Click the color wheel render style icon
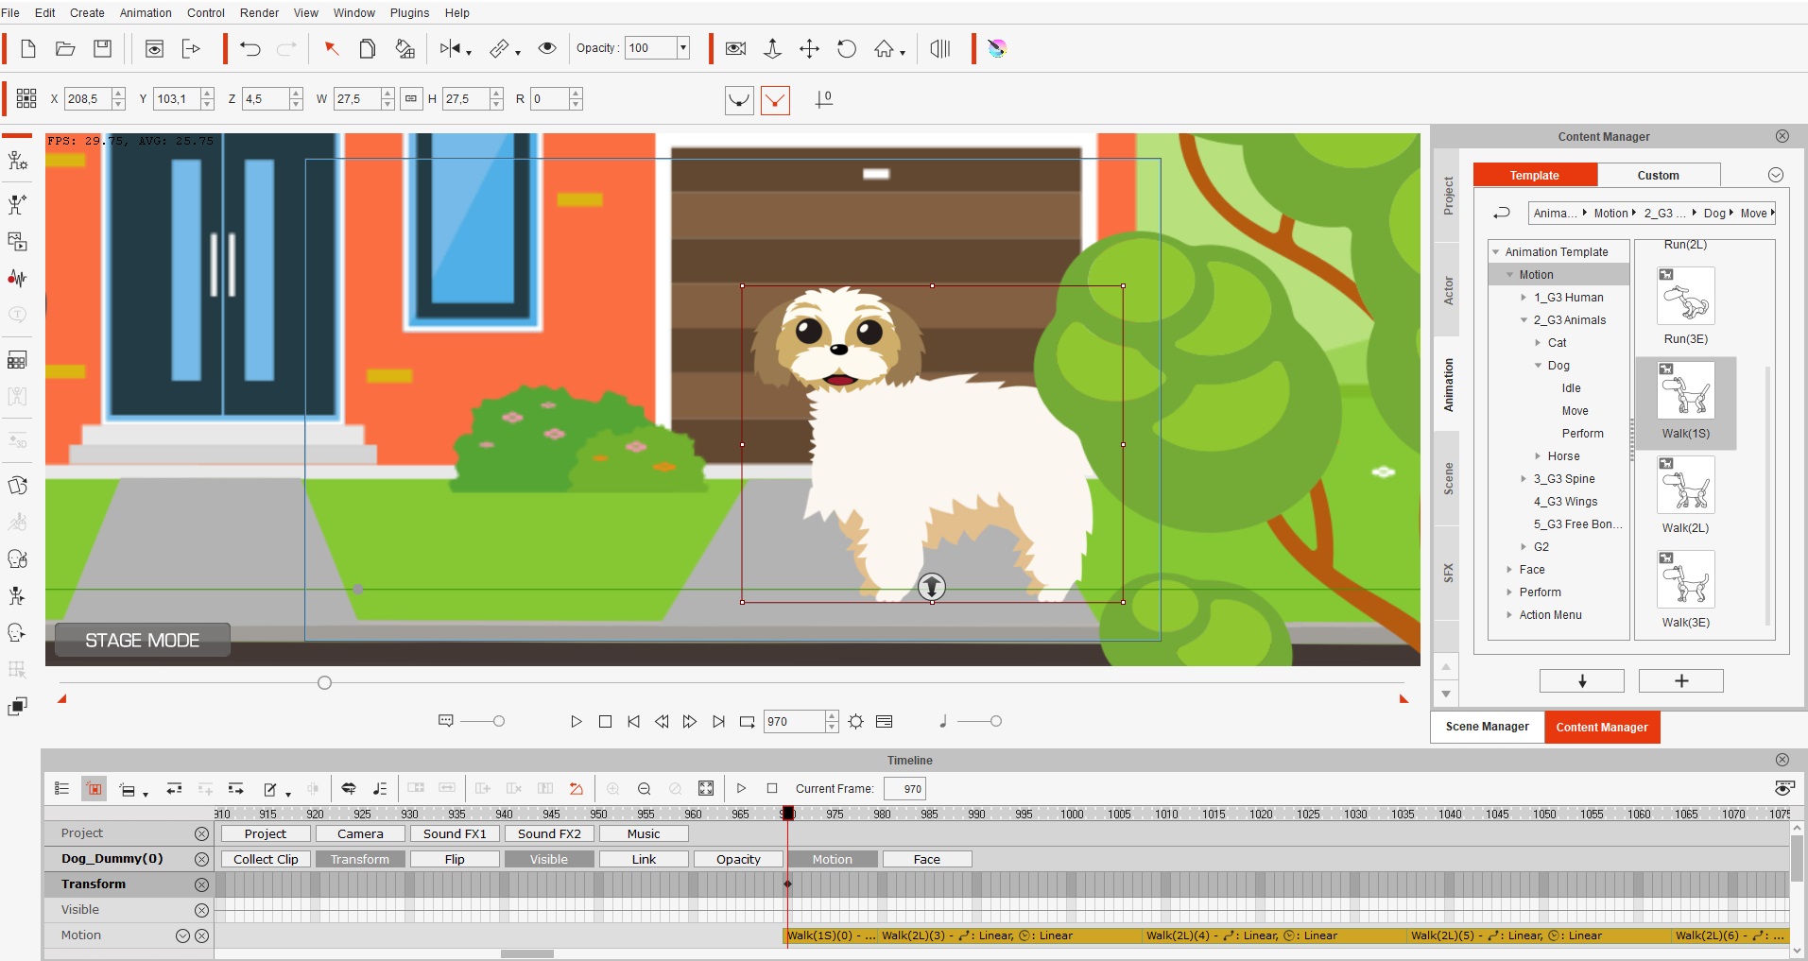The height and width of the screenshot is (961, 1808). (x=997, y=49)
